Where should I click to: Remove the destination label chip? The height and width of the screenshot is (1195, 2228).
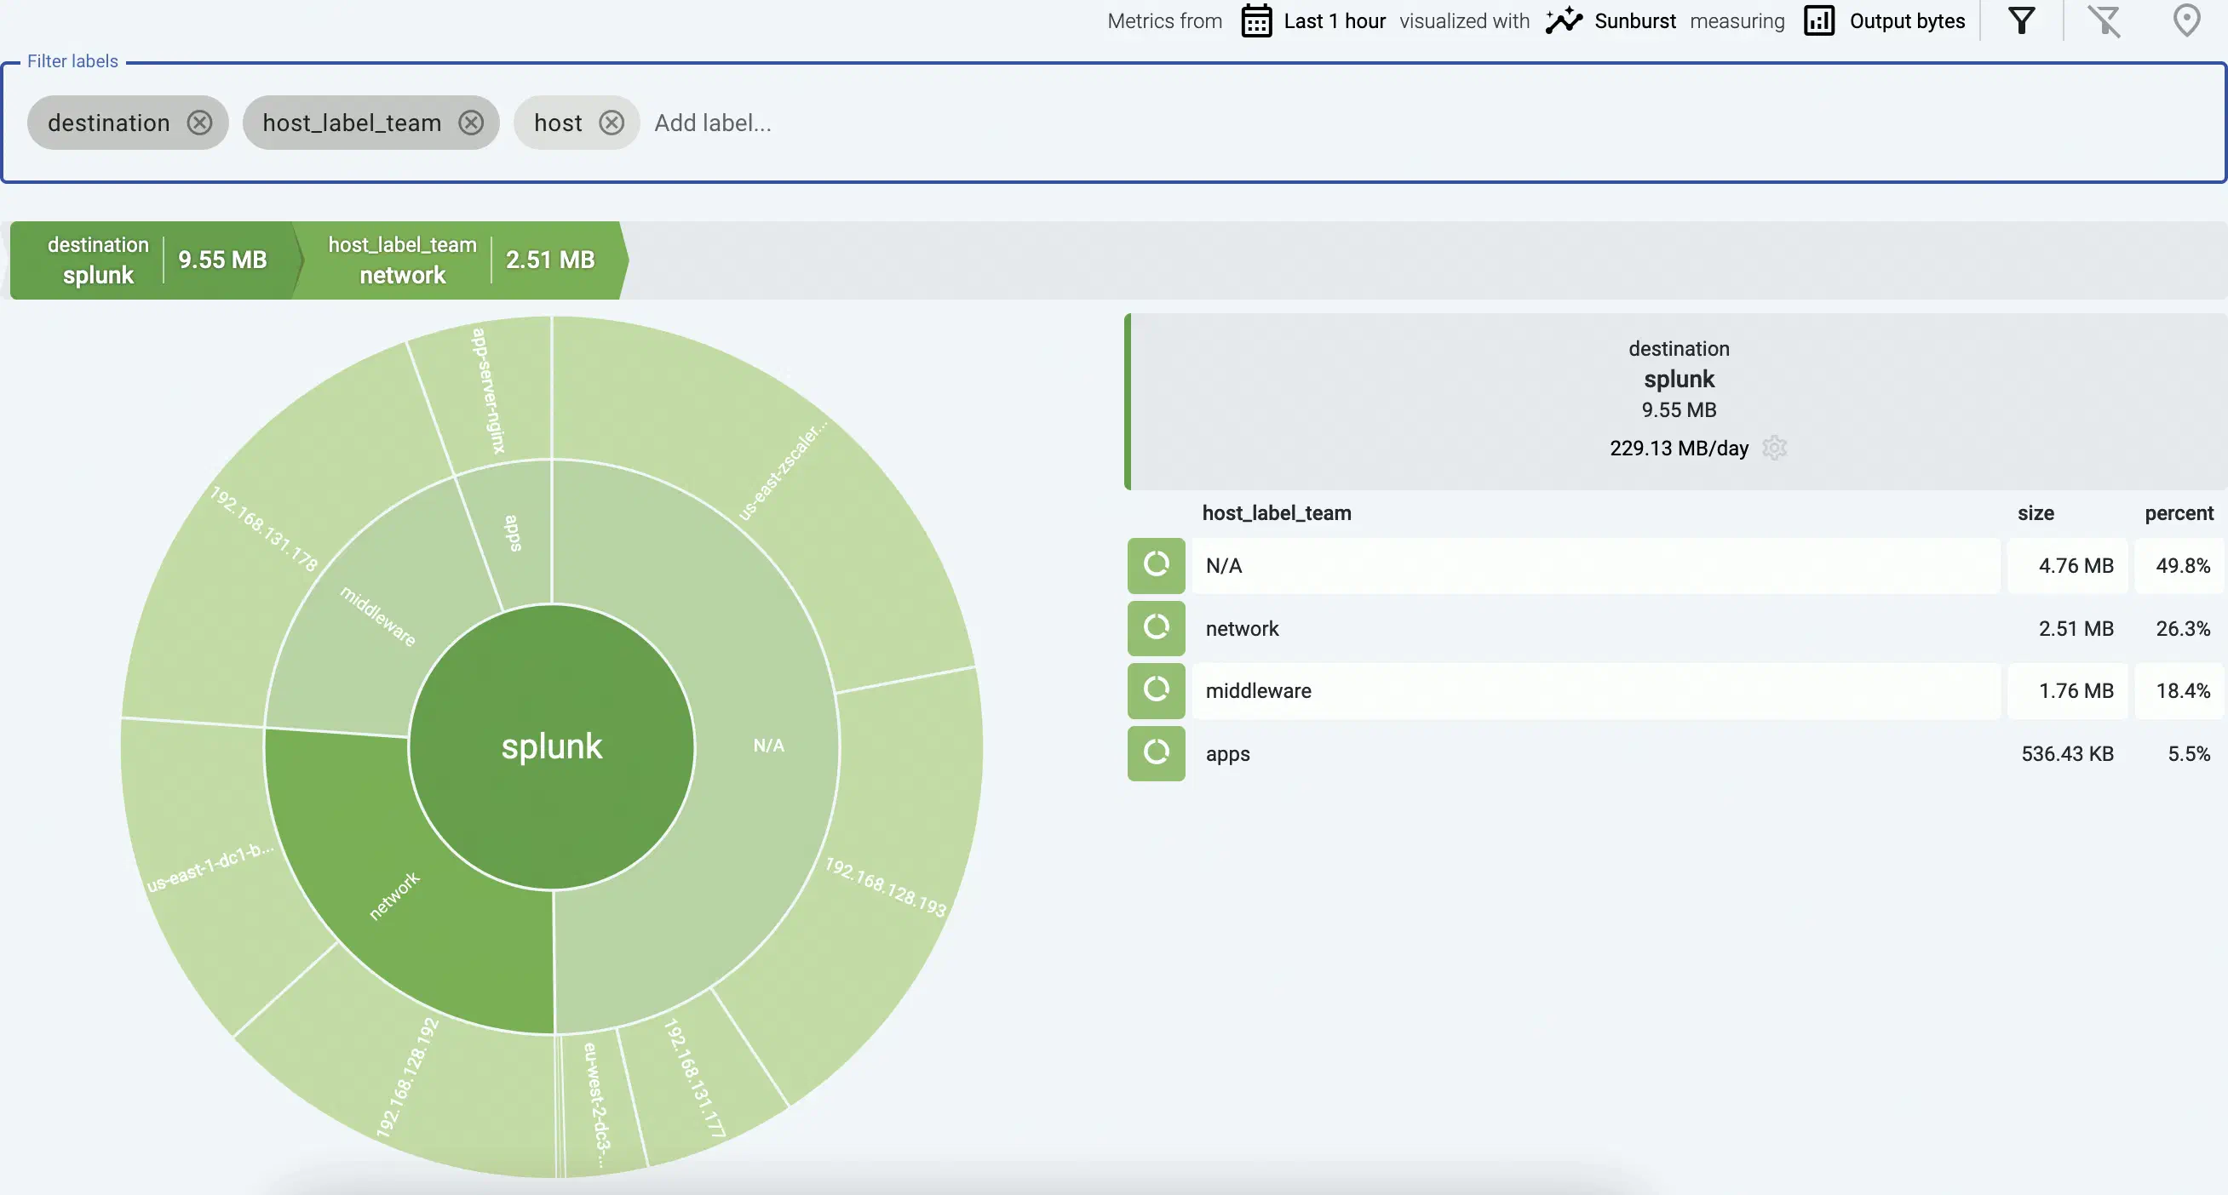(x=200, y=123)
